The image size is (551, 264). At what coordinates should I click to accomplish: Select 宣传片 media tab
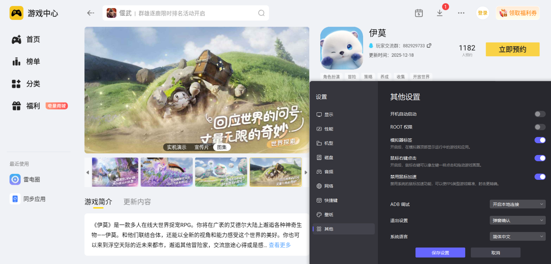tap(201, 147)
